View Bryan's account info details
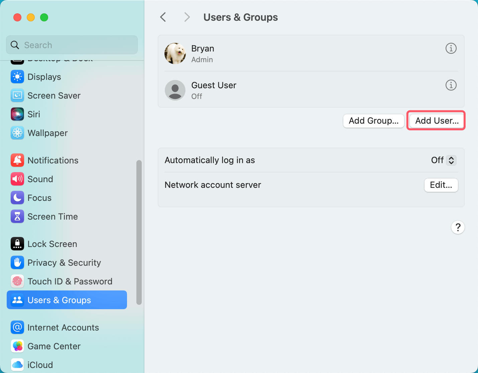 coord(451,48)
